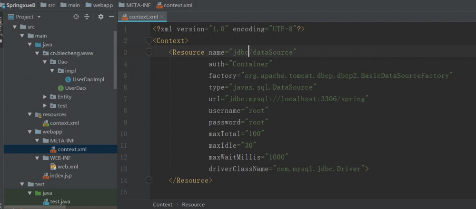476x209 pixels.
Task: Click context.xml in navigation breadcrumb
Action: [178, 5]
